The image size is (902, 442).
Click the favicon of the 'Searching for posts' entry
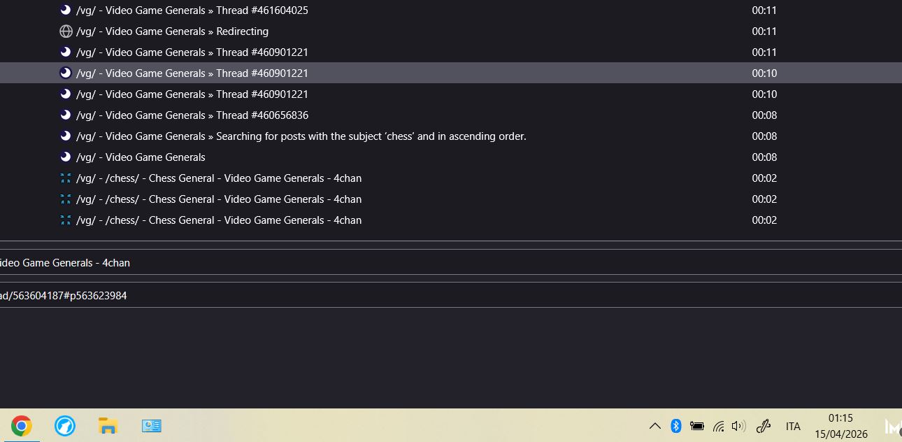pyautogui.click(x=66, y=136)
